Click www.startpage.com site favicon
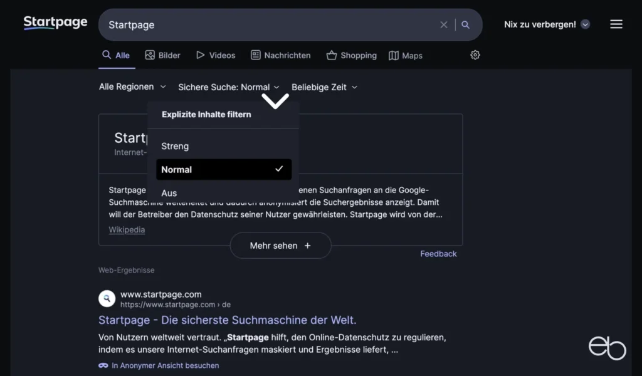642x376 pixels. (x=107, y=299)
